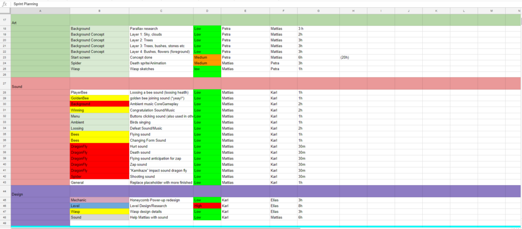
Task: Select the orange Medium cell for Start screen
Action: coord(207,58)
